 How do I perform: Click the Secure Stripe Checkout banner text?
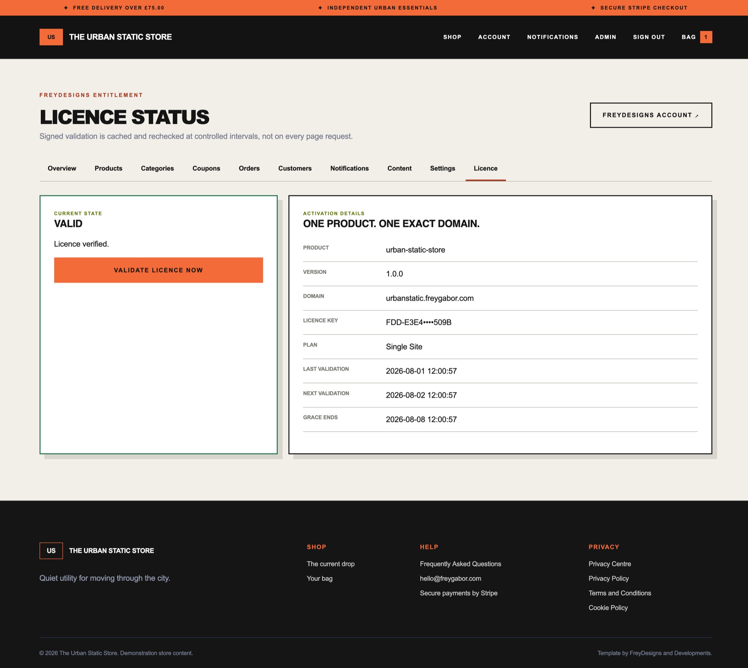coord(644,8)
